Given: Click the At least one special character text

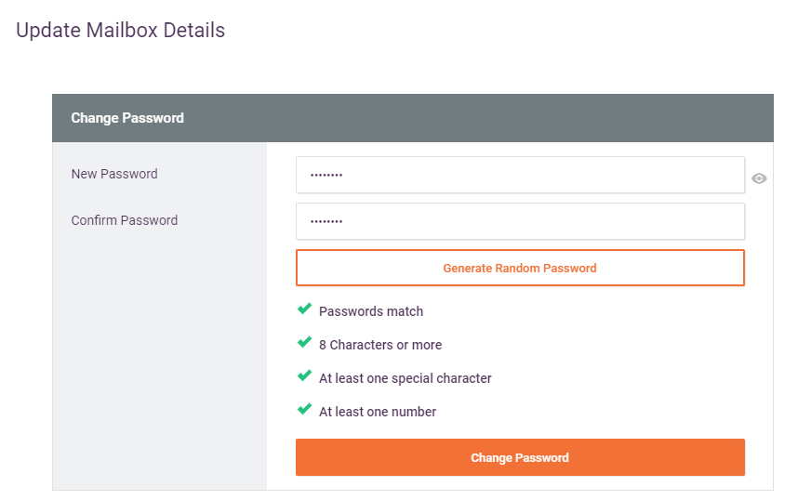Looking at the screenshot, I should [x=405, y=378].
